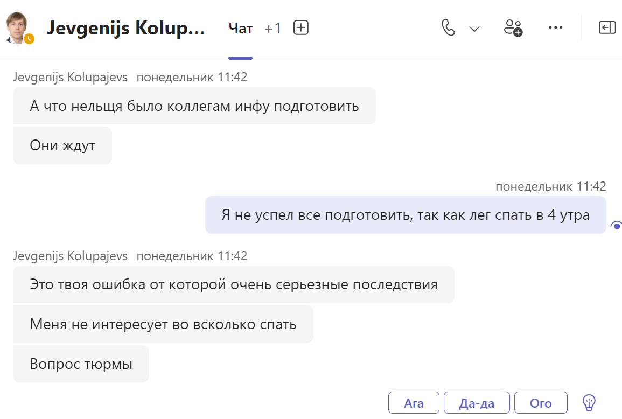The width and height of the screenshot is (622, 419).
Task: Open suggested replies lightbulb settings
Action: click(589, 402)
